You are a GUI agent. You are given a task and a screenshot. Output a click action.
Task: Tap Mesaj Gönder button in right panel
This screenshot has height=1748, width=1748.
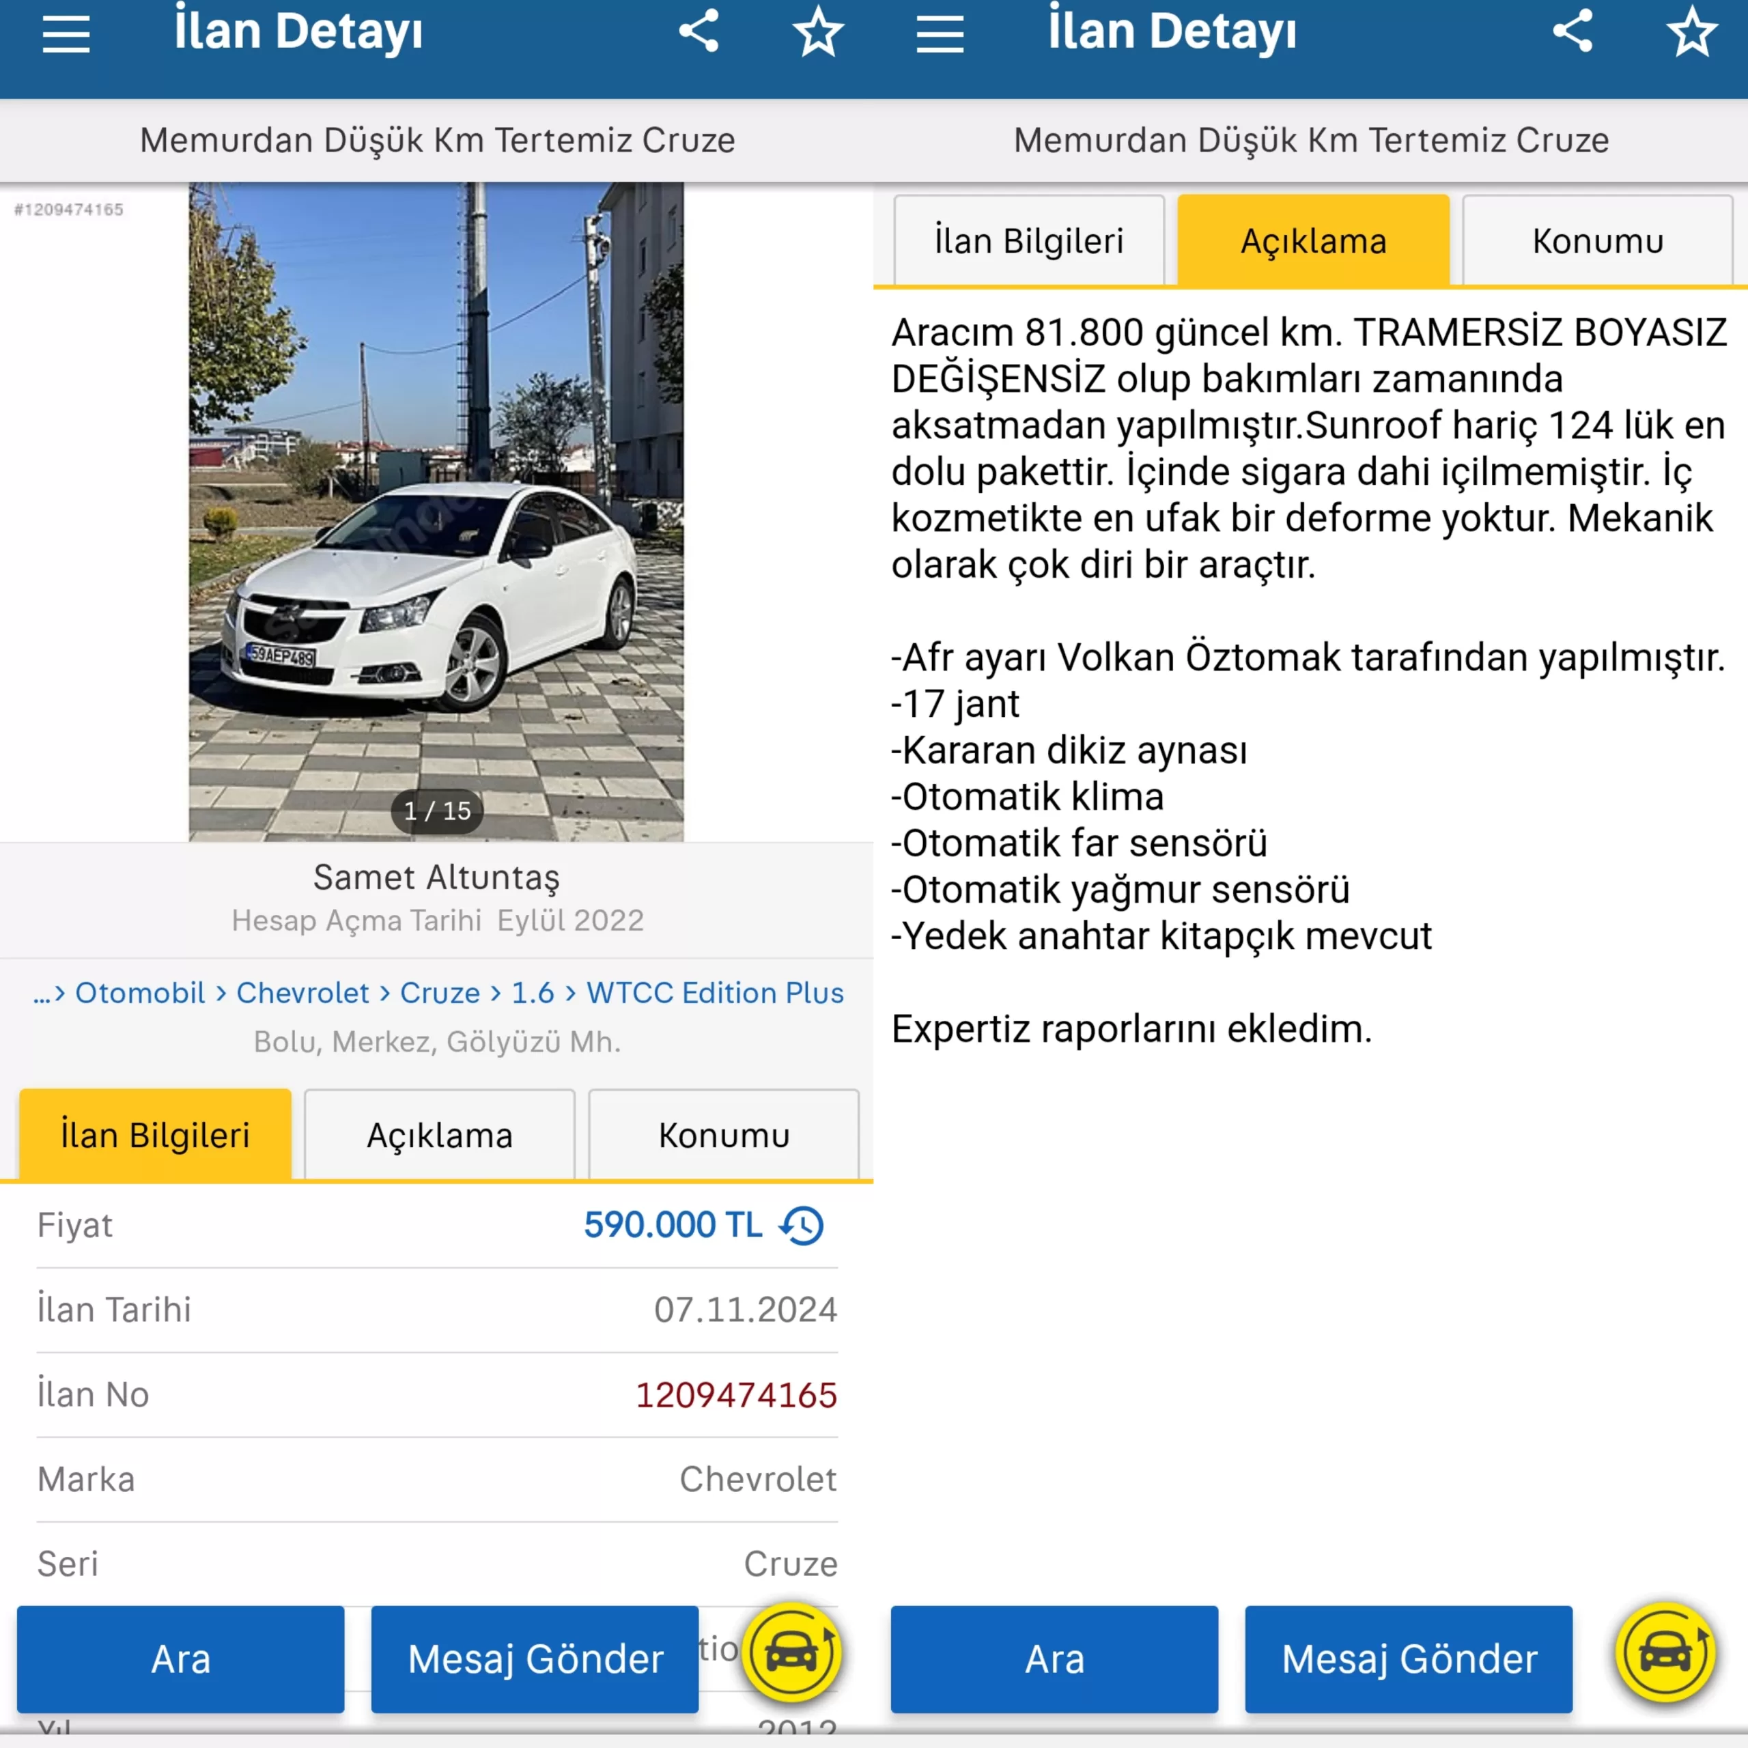pyautogui.click(x=1409, y=1659)
